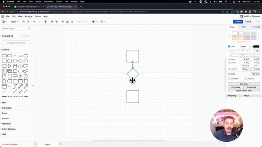
Task: Click the Edit Style button
Action: (244, 84)
